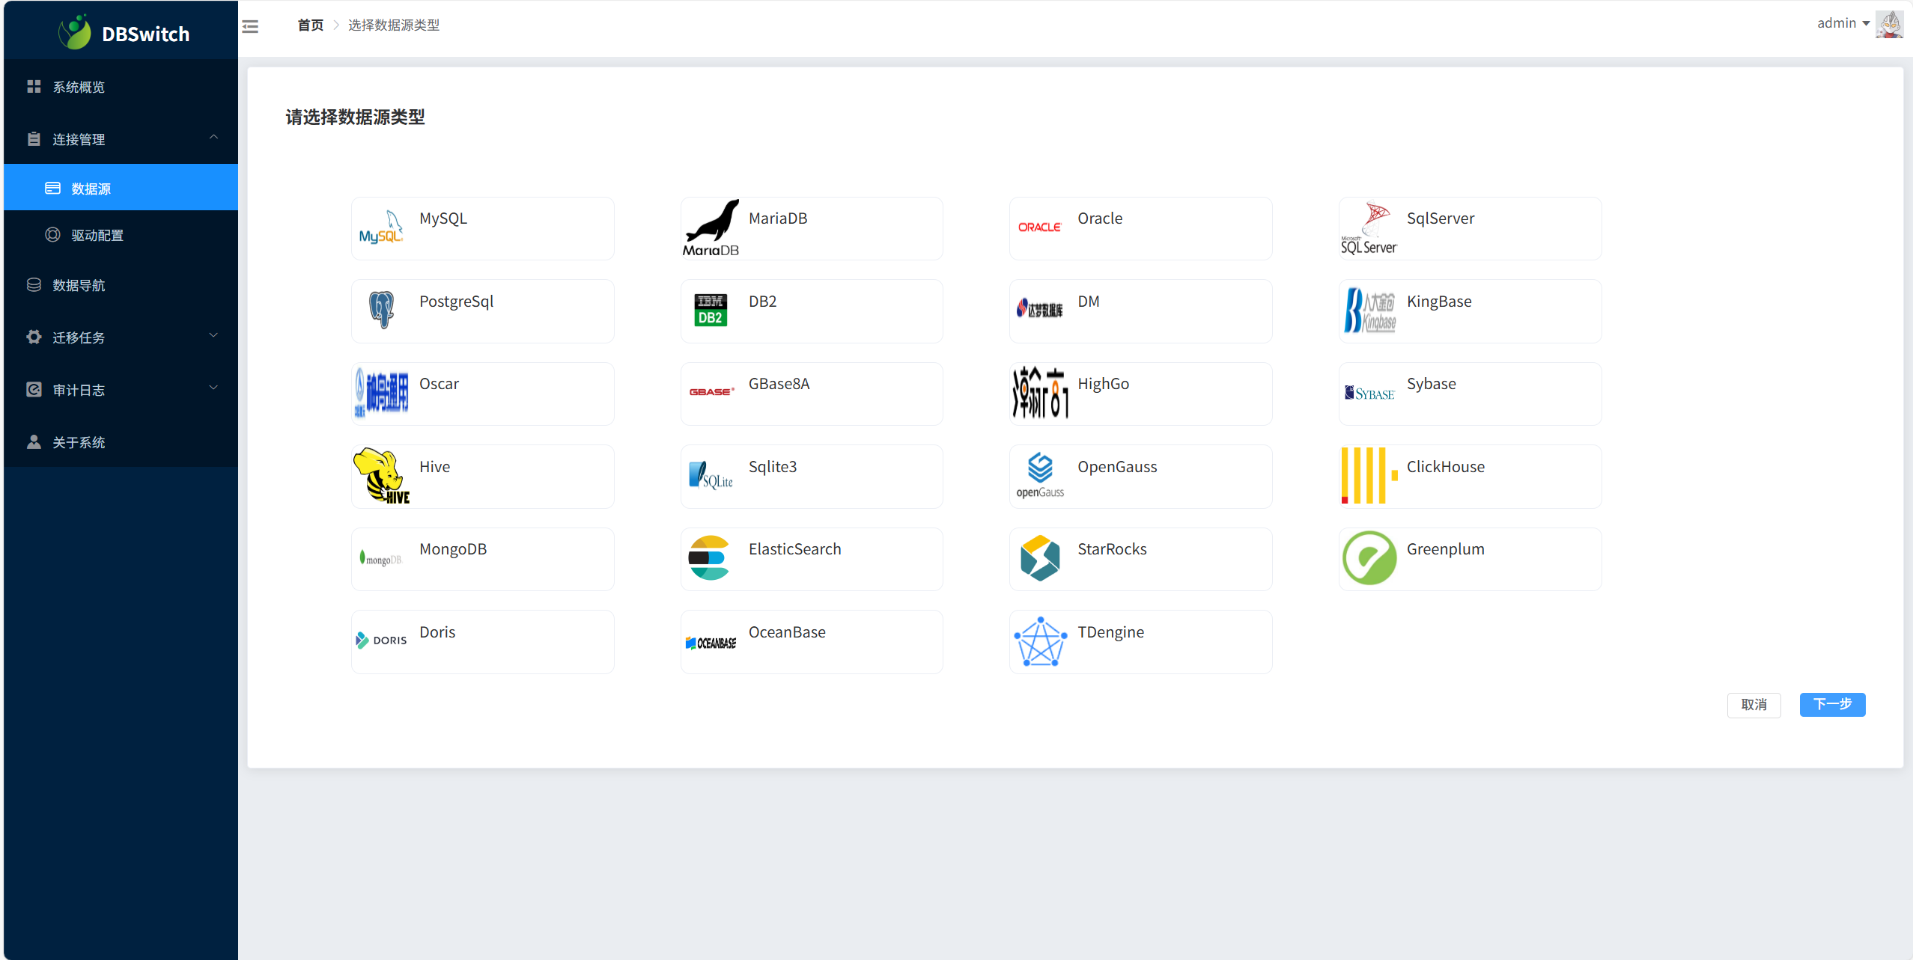Click the 取消 button
Viewport: 1913px width, 960px height.
1753,705
